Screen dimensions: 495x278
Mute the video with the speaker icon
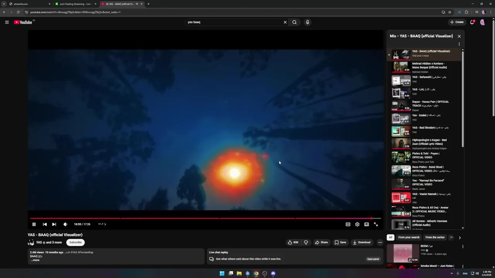(x=65, y=224)
